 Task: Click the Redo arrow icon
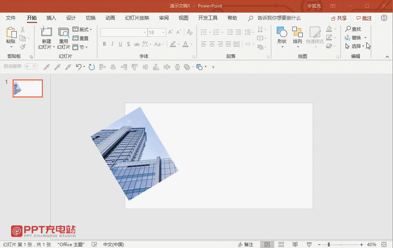pyautogui.click(x=92, y=67)
